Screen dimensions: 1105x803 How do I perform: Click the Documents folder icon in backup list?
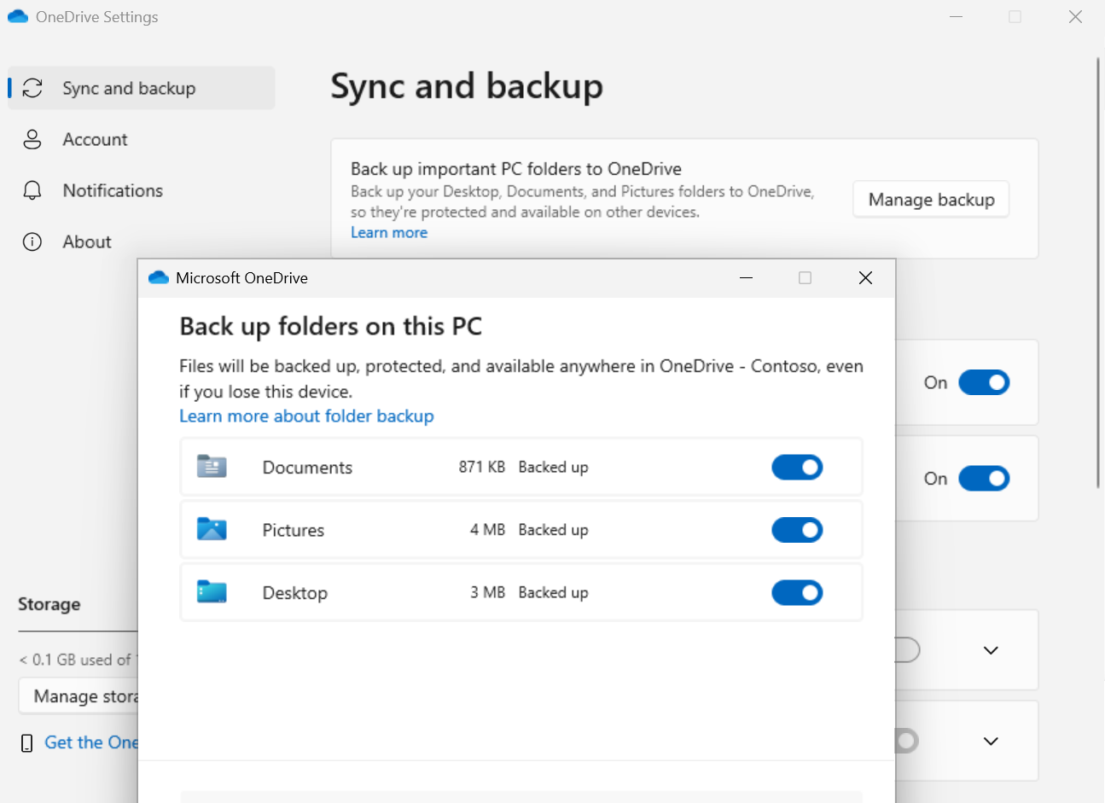[x=212, y=466]
